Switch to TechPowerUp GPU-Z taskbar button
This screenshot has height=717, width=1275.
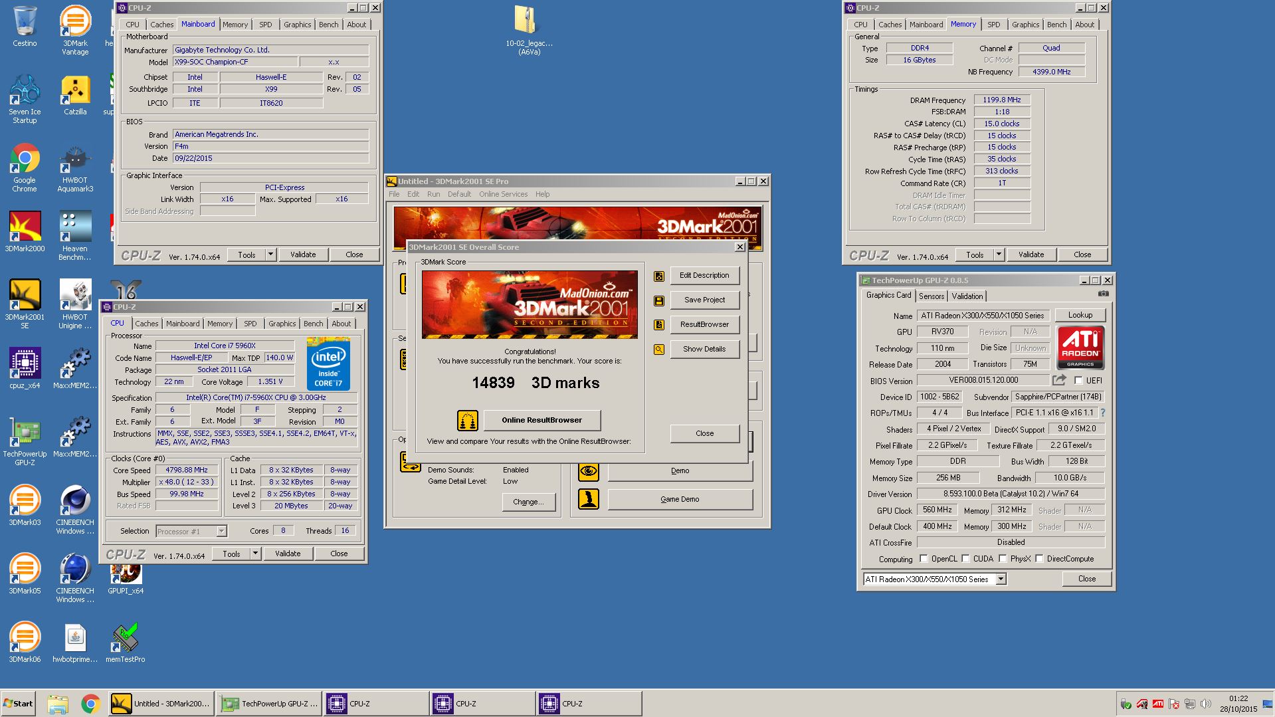pyautogui.click(x=270, y=704)
